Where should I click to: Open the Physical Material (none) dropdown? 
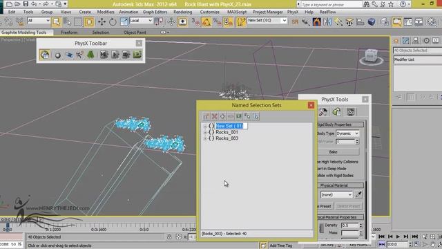click(336, 194)
